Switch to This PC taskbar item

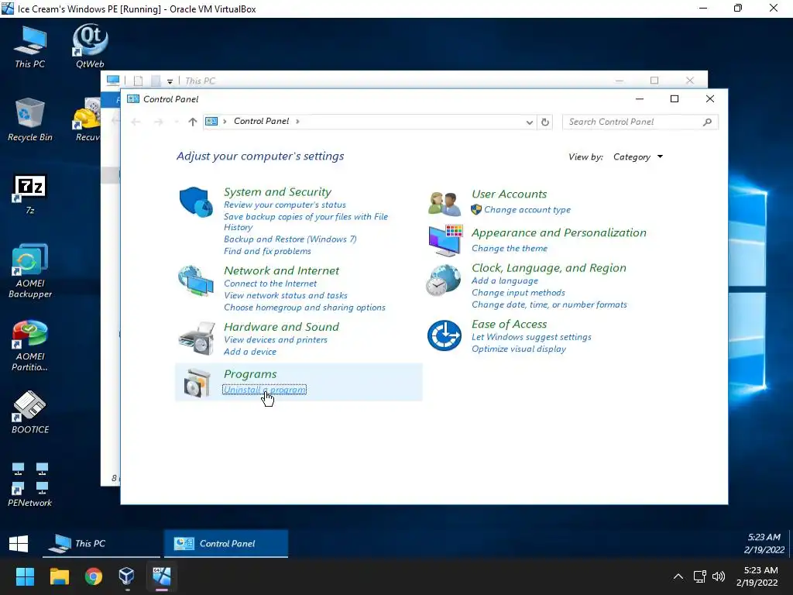101,543
